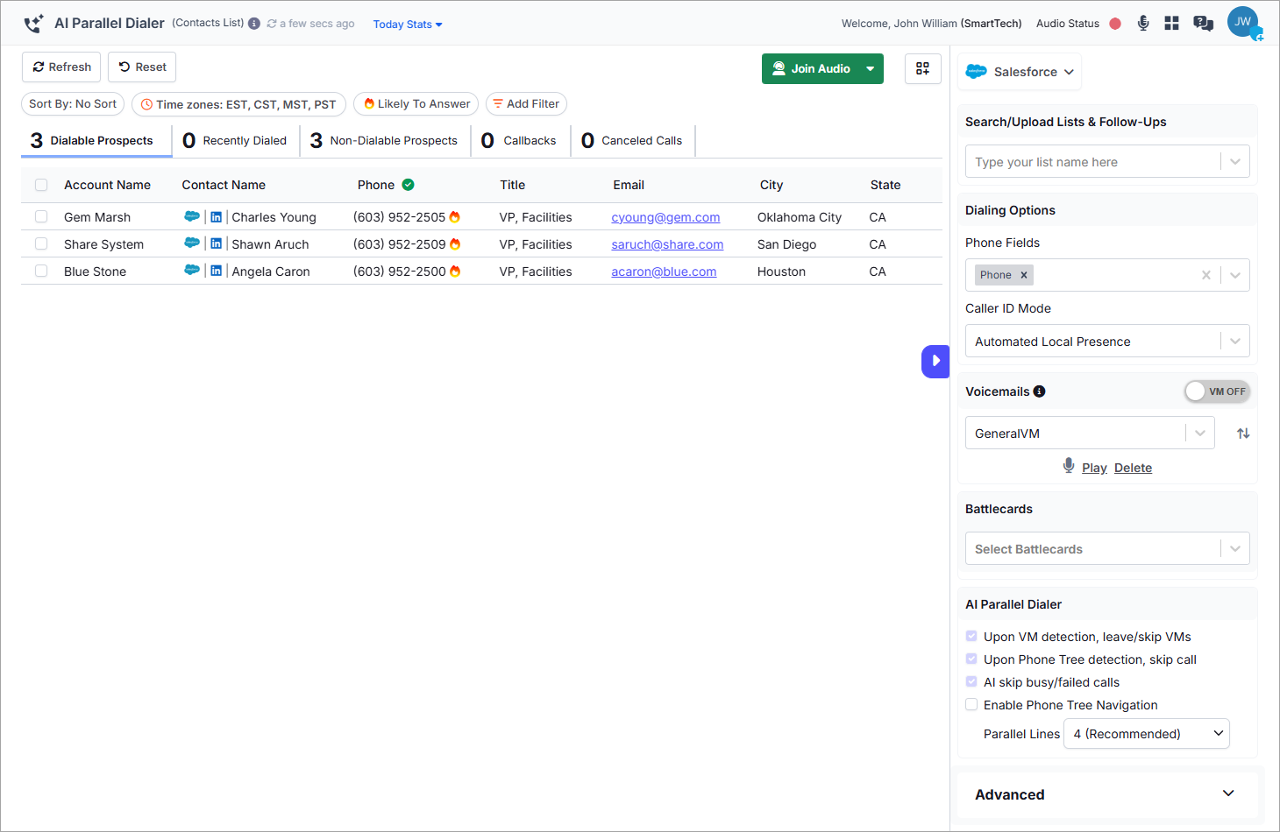Click the Join Audio button
The height and width of the screenshot is (832, 1280).
(810, 68)
